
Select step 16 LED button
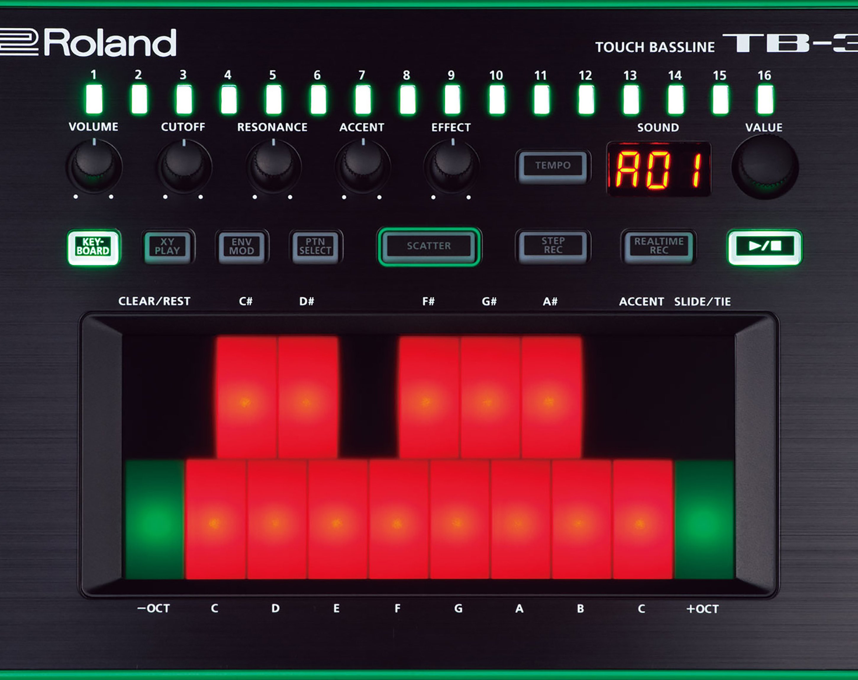(765, 99)
